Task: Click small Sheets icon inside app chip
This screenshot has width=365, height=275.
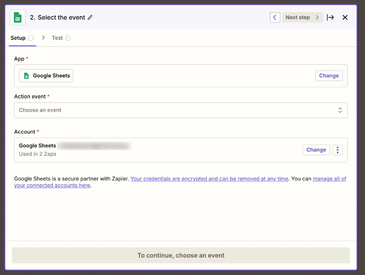Action: point(26,76)
